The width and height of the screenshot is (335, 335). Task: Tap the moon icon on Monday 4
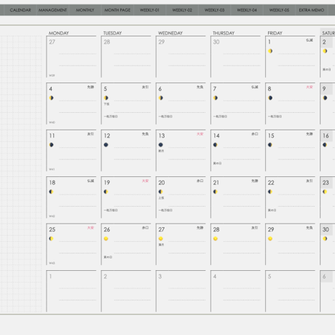pos(51,98)
